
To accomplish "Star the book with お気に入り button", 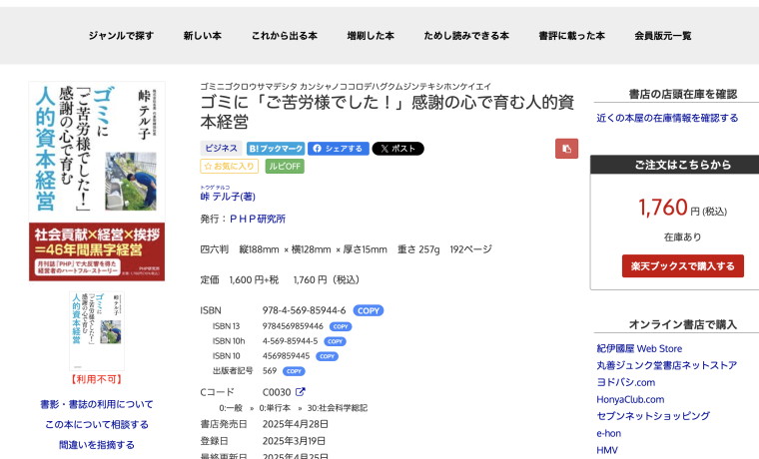I will click(x=229, y=167).
